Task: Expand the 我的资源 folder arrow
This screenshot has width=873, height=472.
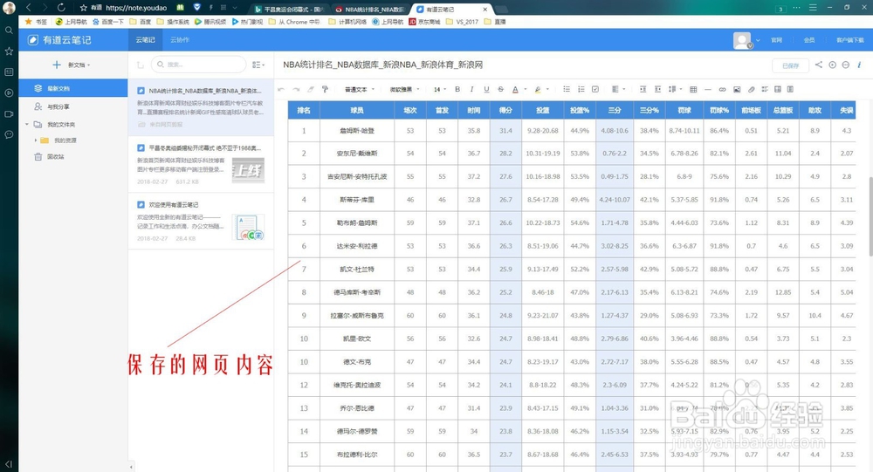Action: (x=36, y=140)
